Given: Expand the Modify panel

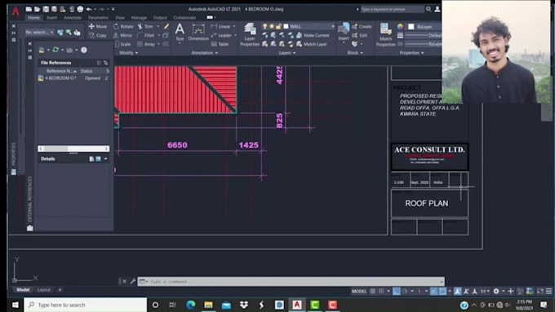Looking at the screenshot, I should 128,53.
